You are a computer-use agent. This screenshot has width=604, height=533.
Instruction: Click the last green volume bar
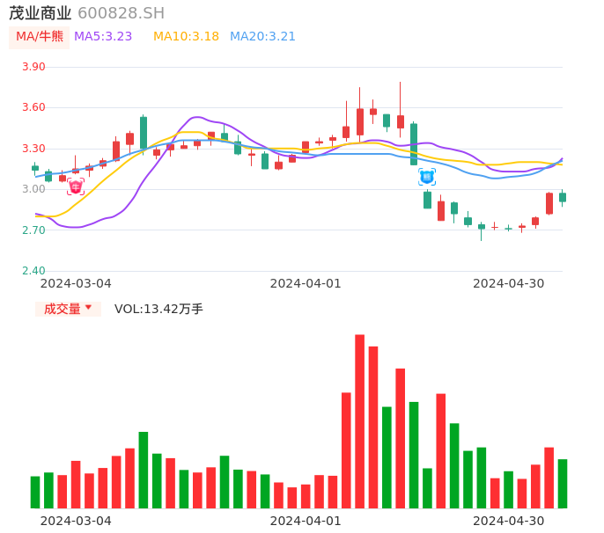[563, 484]
